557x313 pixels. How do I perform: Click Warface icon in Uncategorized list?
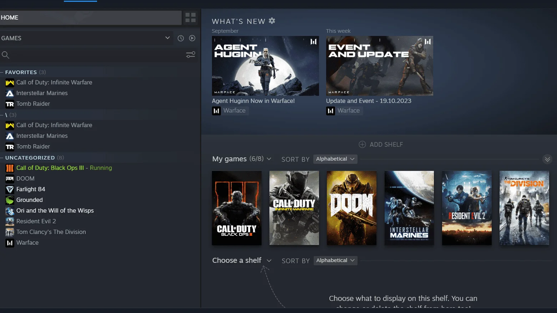click(x=10, y=243)
